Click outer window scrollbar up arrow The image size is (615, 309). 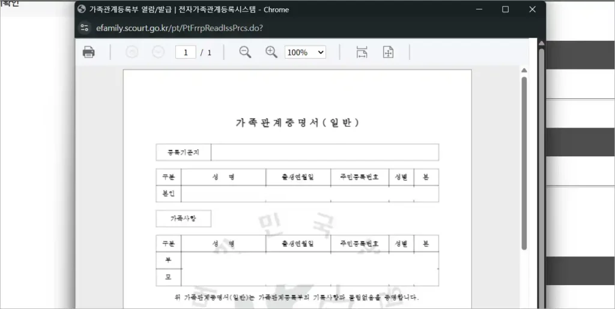click(542, 43)
